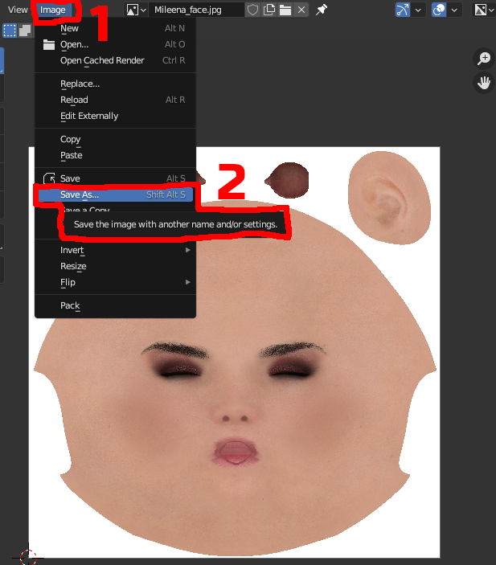Click the open image folder icon

click(285, 10)
